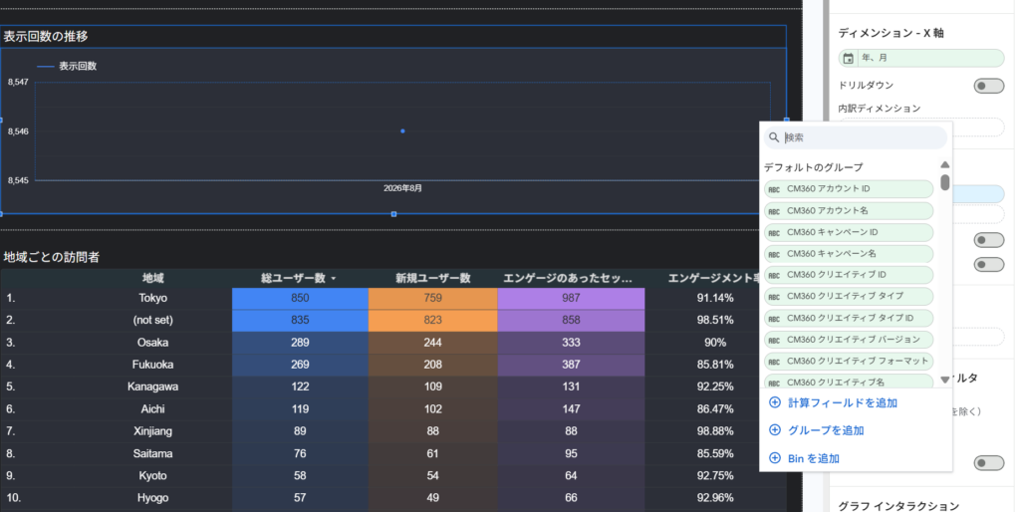Click the search magnifier icon in field picker
The image size is (1020, 512).
[x=773, y=137]
